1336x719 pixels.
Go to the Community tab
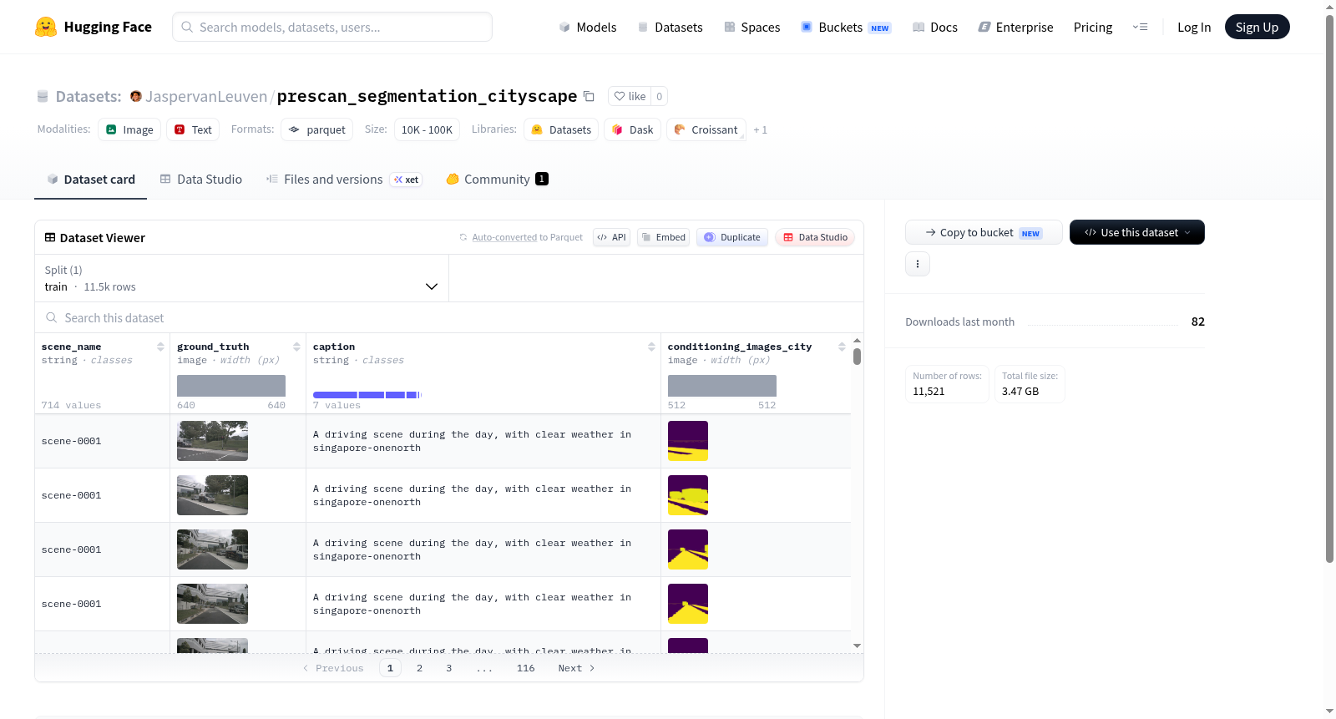497,179
